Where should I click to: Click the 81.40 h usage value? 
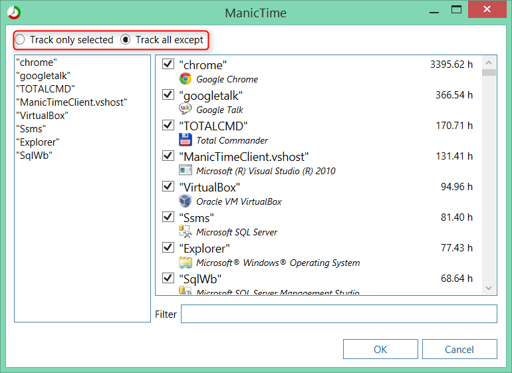click(x=457, y=217)
